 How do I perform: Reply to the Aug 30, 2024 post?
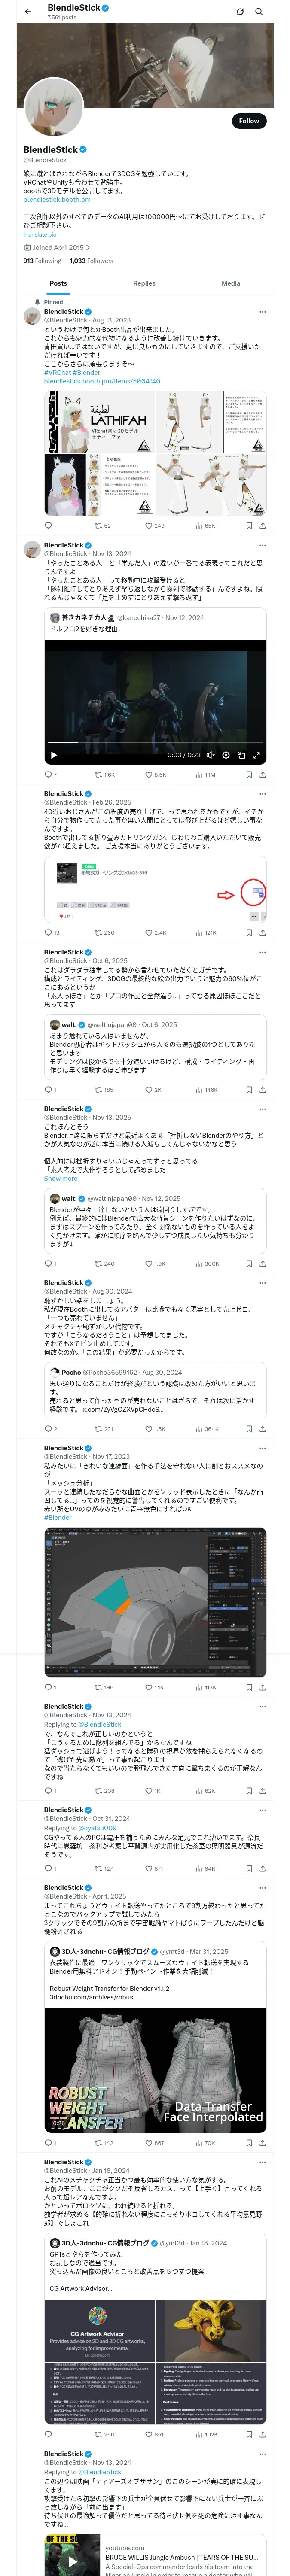48,1429
